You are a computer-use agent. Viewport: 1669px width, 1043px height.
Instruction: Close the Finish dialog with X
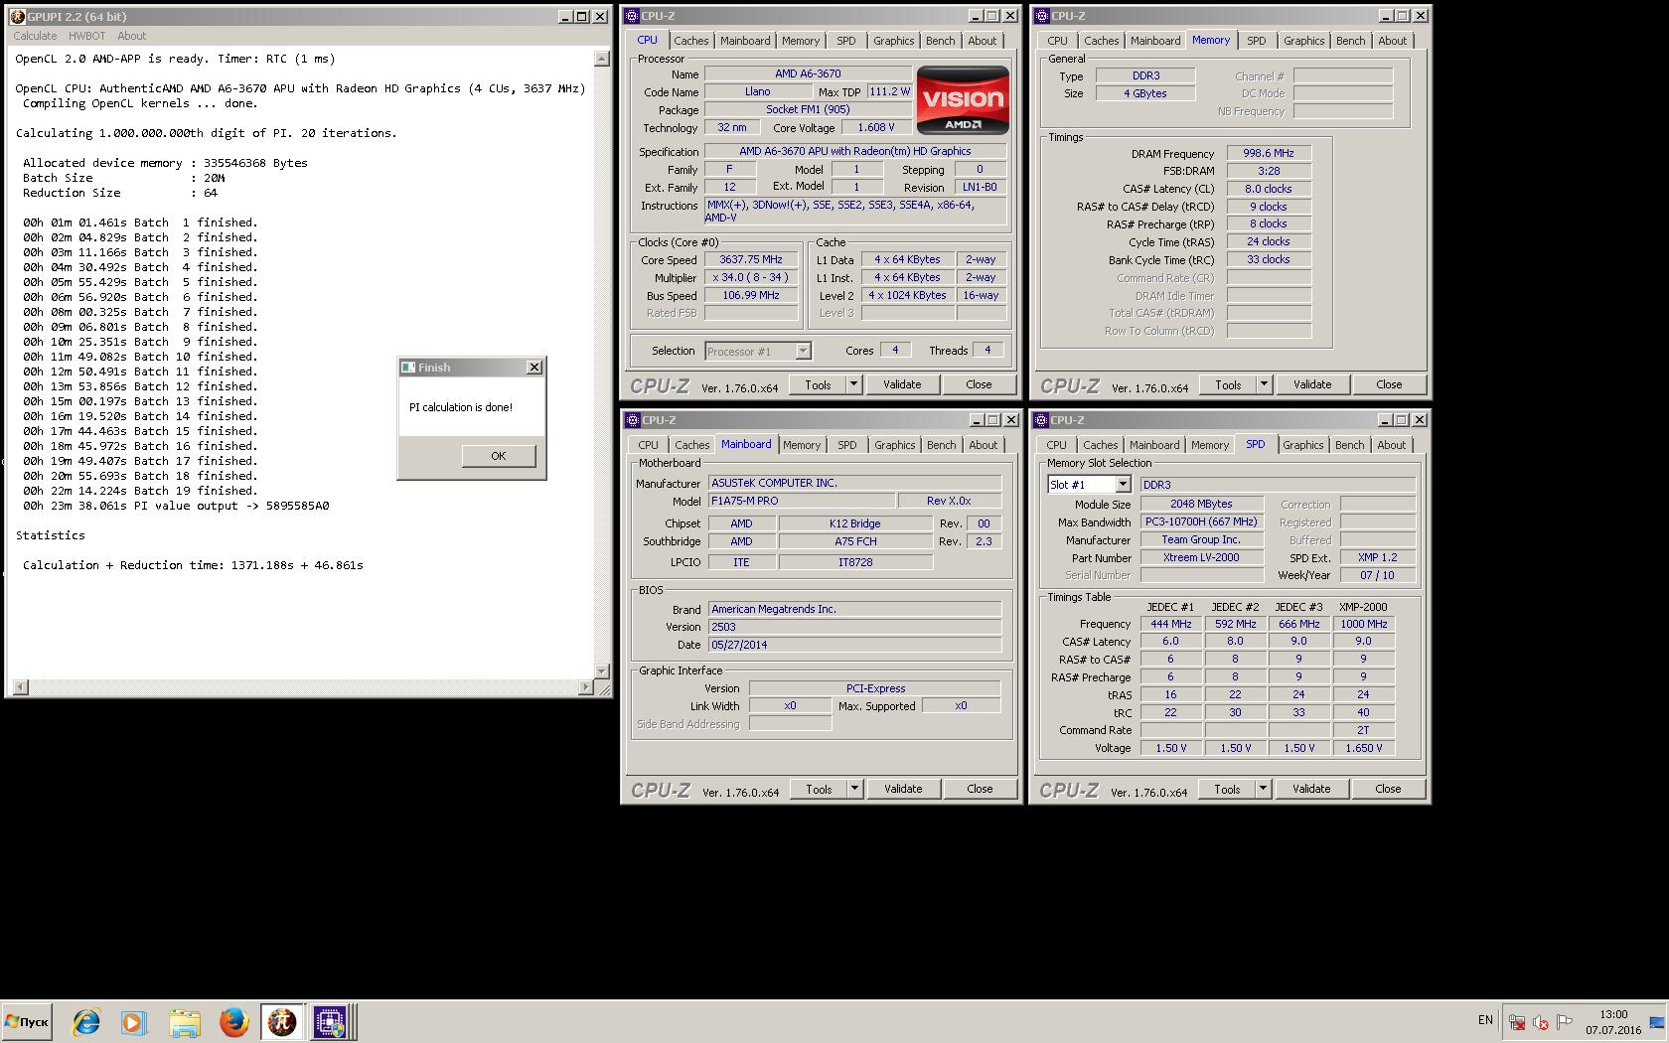click(x=533, y=368)
